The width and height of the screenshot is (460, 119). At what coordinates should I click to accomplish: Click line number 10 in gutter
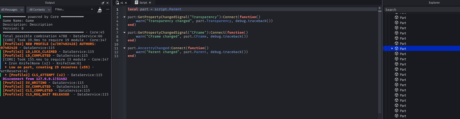[116, 44]
